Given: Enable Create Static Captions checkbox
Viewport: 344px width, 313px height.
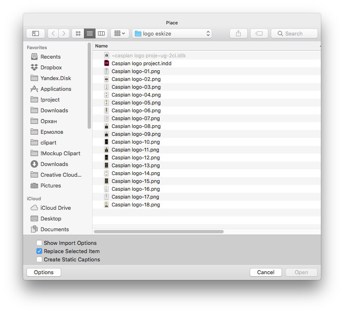Looking at the screenshot, I should 39,259.
